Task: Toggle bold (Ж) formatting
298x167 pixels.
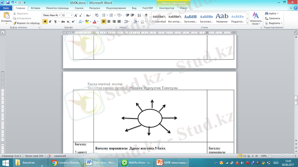Action: click(x=45, y=22)
